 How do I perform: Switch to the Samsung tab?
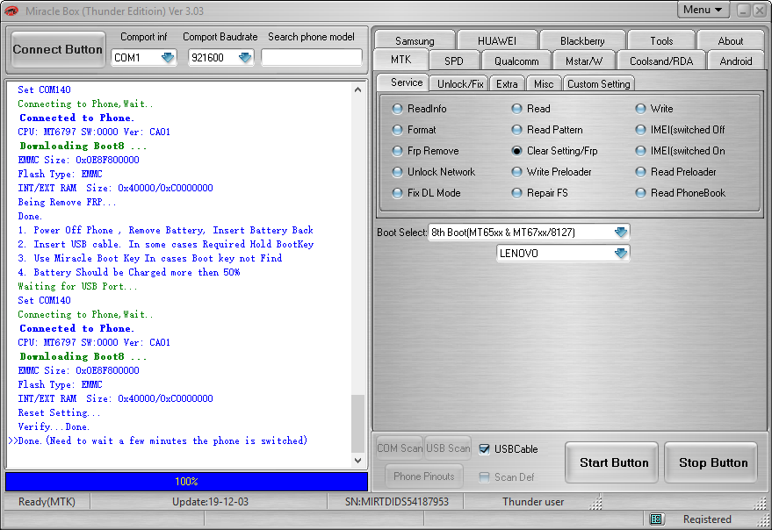[x=415, y=40]
